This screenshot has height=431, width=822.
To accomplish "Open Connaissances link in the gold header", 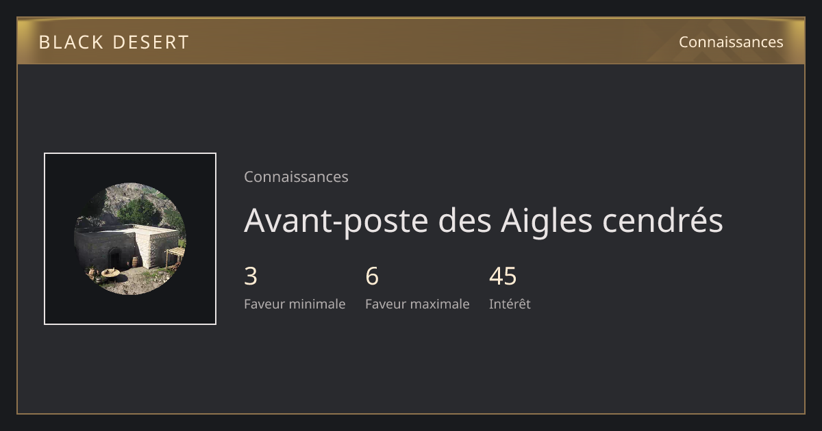I will pos(731,42).
